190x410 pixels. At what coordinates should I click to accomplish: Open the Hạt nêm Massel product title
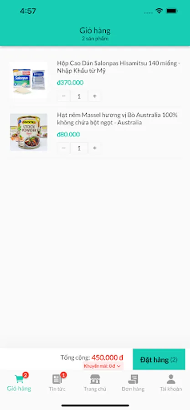118,119
